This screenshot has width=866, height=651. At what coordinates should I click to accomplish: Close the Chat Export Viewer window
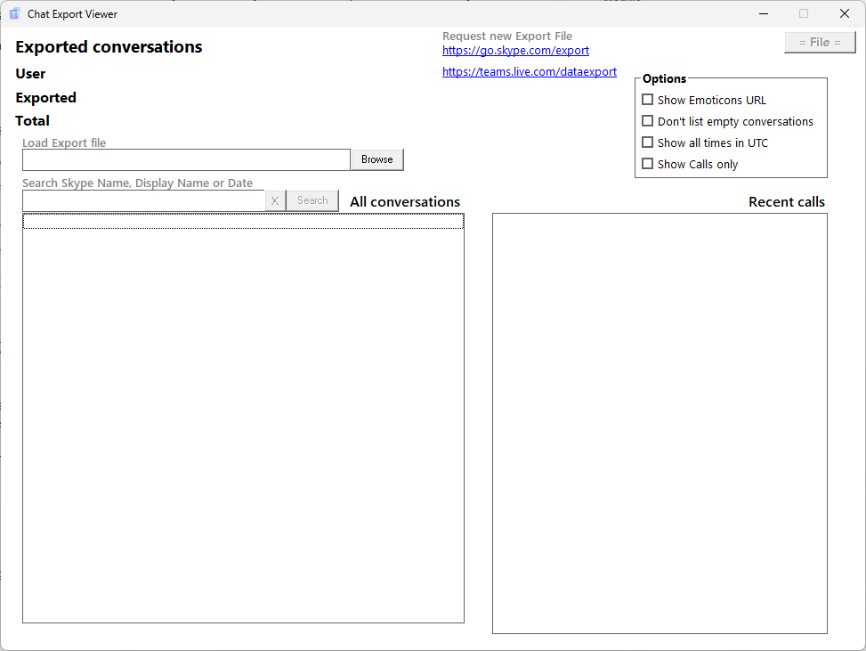click(x=845, y=14)
